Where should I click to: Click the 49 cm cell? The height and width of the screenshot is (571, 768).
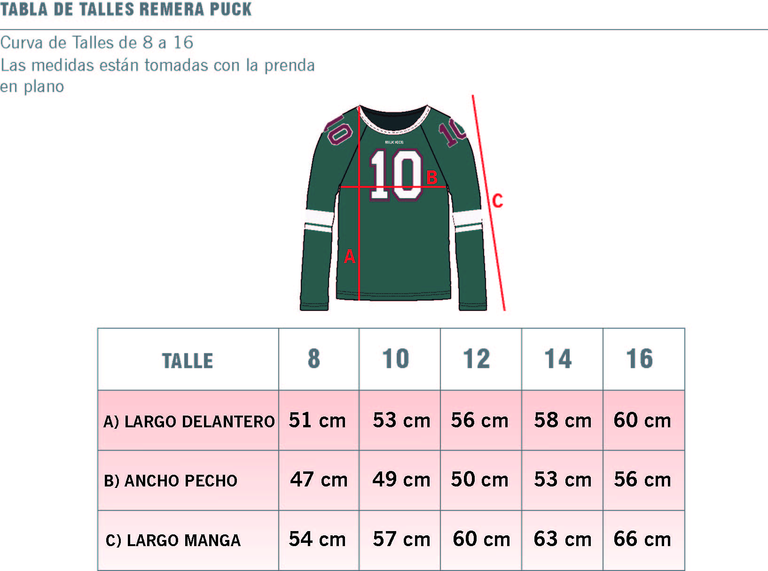point(401,479)
